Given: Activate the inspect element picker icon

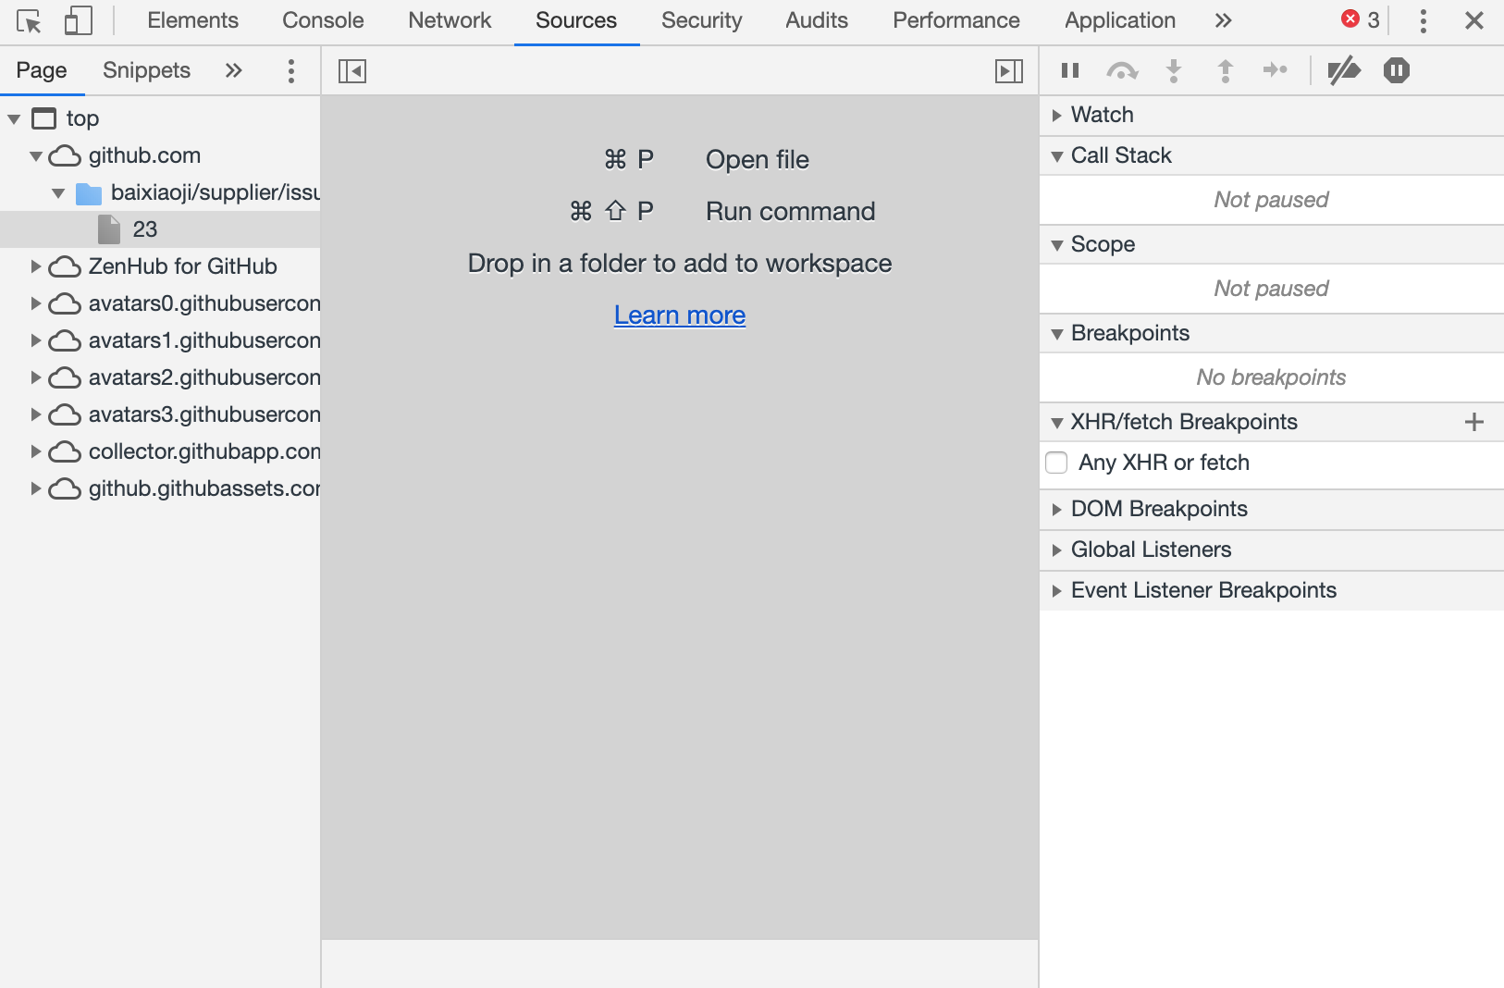Looking at the screenshot, I should [30, 20].
